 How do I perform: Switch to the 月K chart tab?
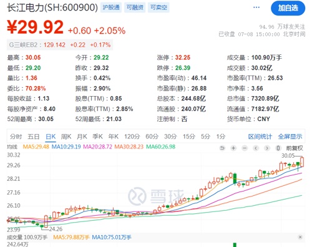[x=82, y=137]
